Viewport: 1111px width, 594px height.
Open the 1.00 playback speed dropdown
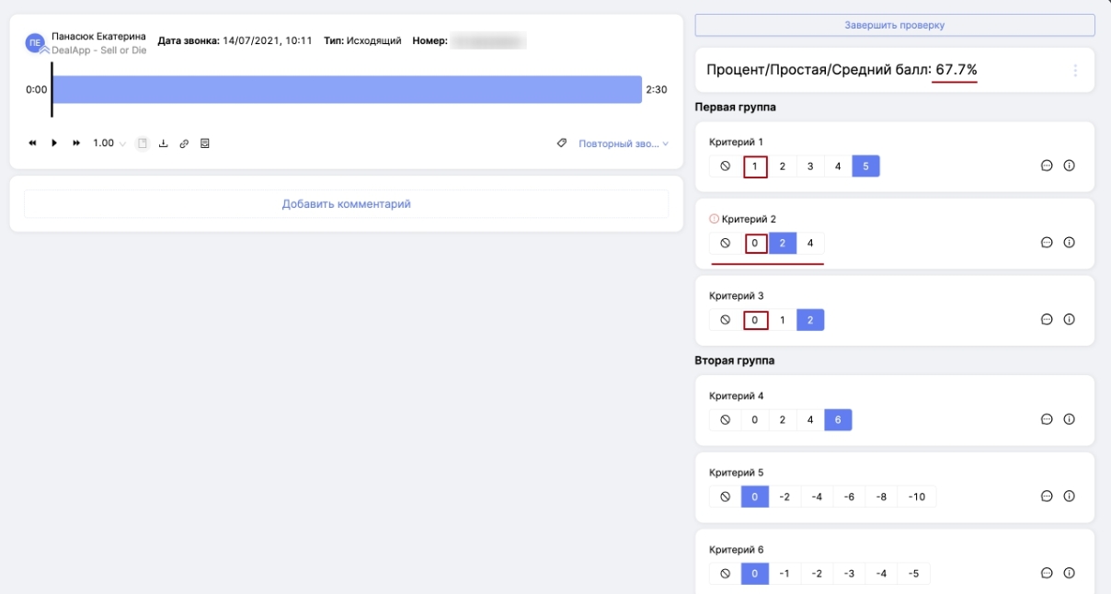coord(109,143)
